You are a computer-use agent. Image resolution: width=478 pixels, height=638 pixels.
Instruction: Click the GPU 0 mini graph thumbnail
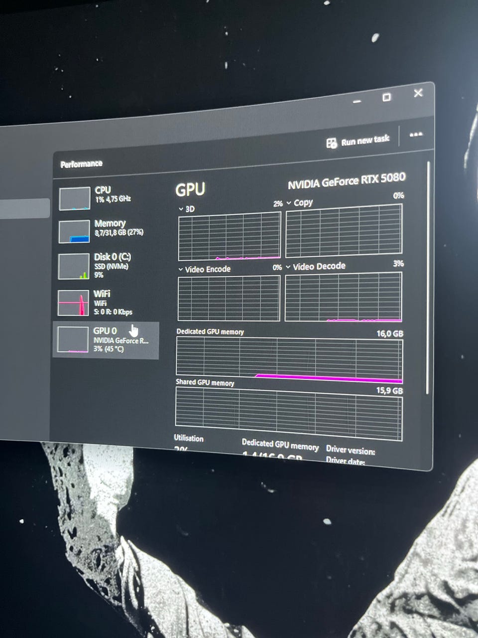tap(72, 340)
